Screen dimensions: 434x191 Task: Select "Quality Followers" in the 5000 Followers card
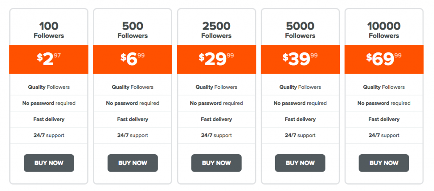[300, 87]
